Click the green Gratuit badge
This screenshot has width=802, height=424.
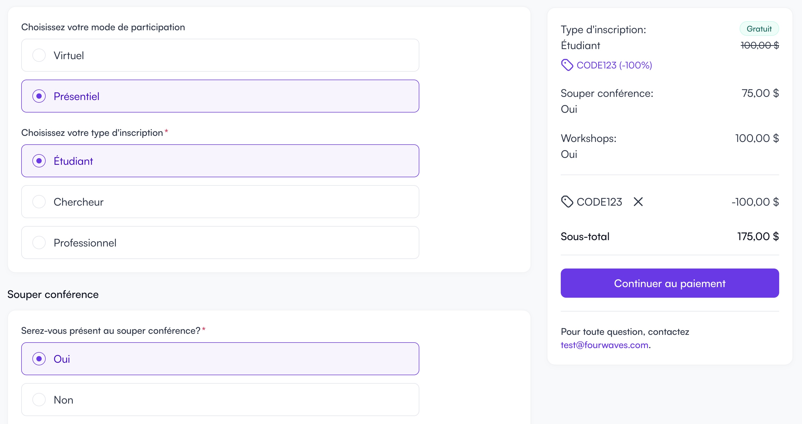[x=759, y=29]
